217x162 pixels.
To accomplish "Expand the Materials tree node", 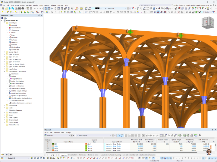I will (7, 25).
